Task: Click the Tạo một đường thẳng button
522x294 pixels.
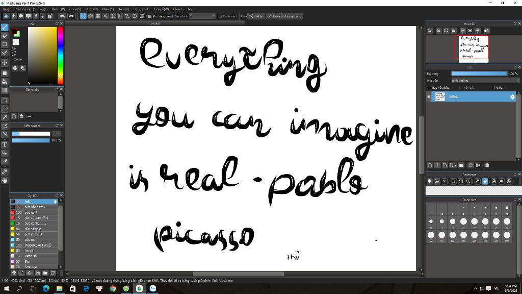Action: 284,16
